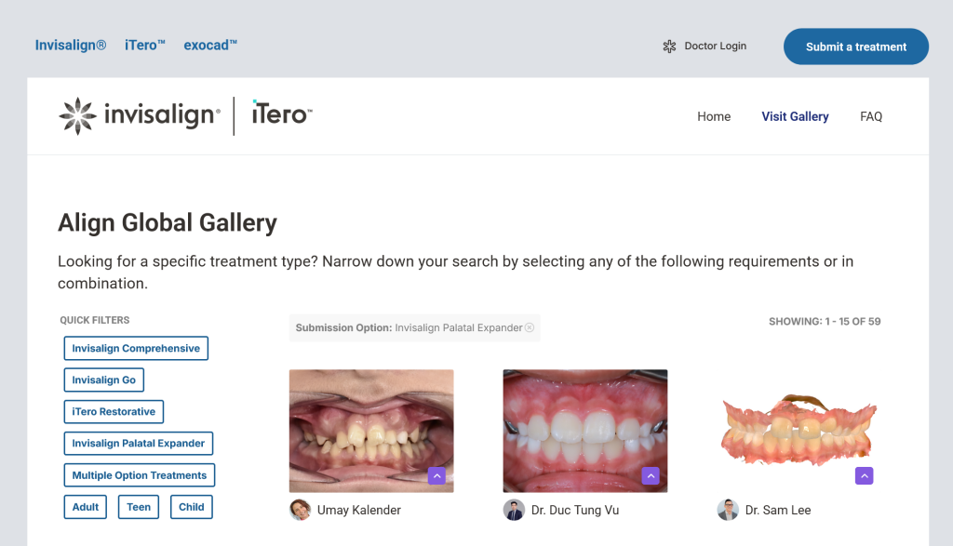Select the Teen age filter
This screenshot has height=546, width=953.
click(x=139, y=507)
